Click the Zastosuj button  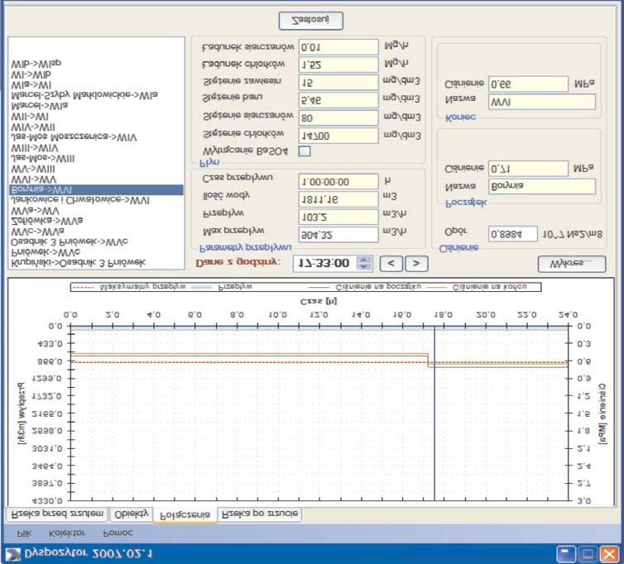[x=311, y=21]
